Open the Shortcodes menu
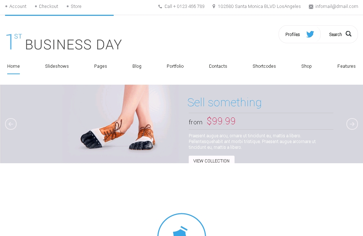 (x=264, y=66)
